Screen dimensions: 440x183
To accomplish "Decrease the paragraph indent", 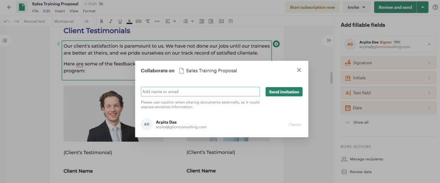I will coord(202,21).
